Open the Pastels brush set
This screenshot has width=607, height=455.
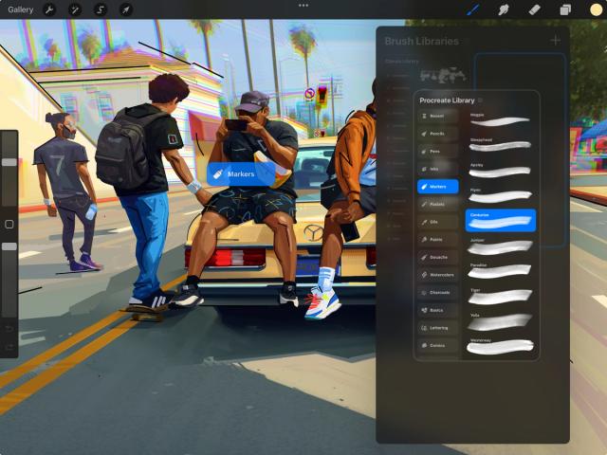pyautogui.click(x=438, y=205)
